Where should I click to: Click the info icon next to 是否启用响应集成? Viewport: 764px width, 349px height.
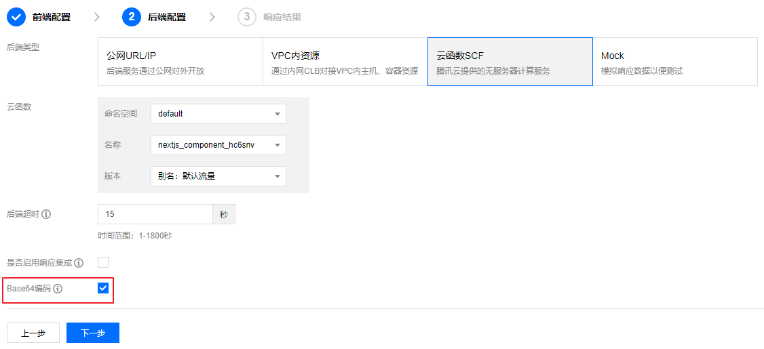point(79,263)
